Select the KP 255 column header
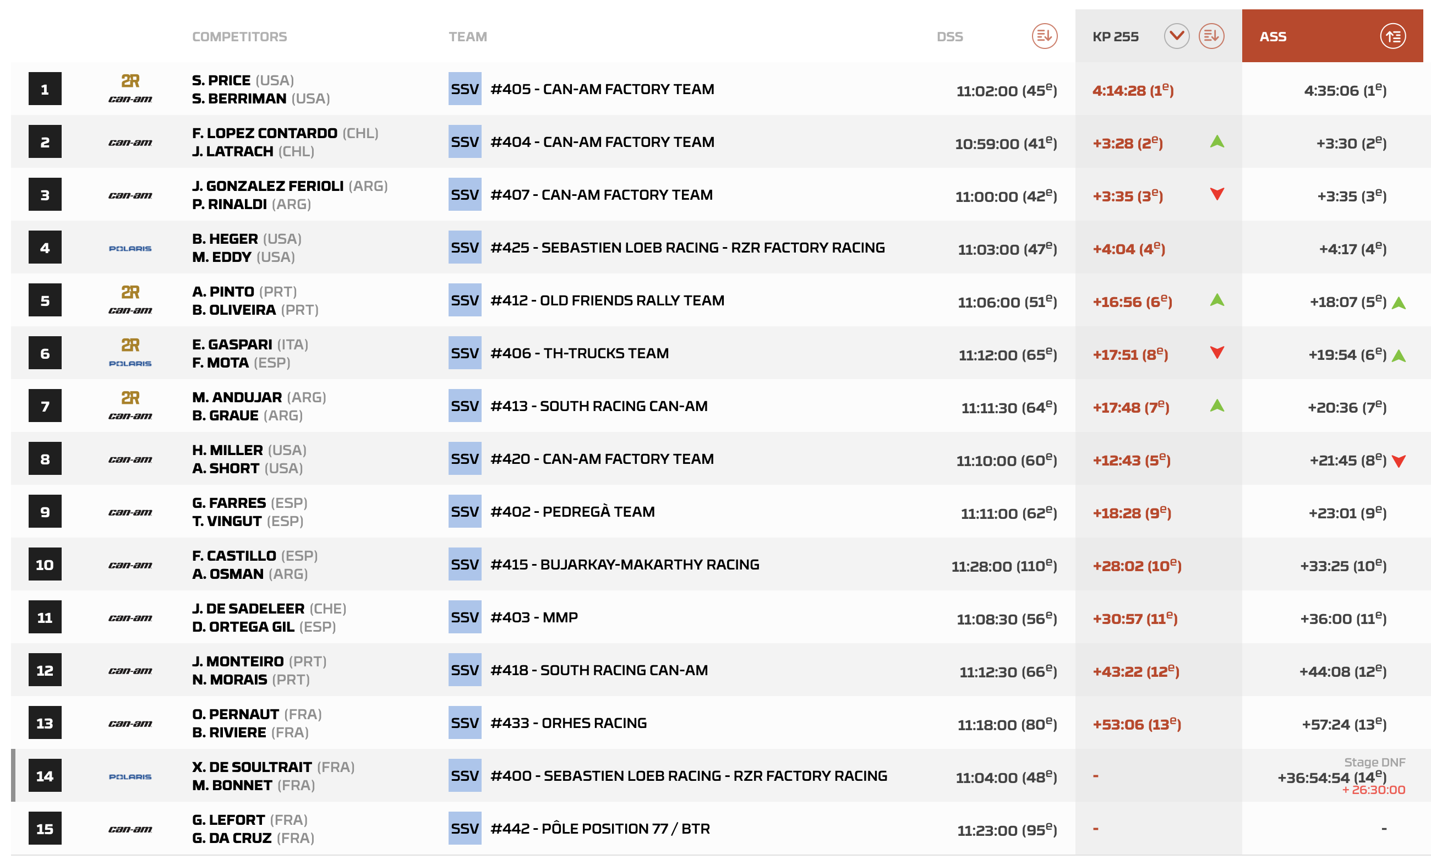 click(1115, 36)
